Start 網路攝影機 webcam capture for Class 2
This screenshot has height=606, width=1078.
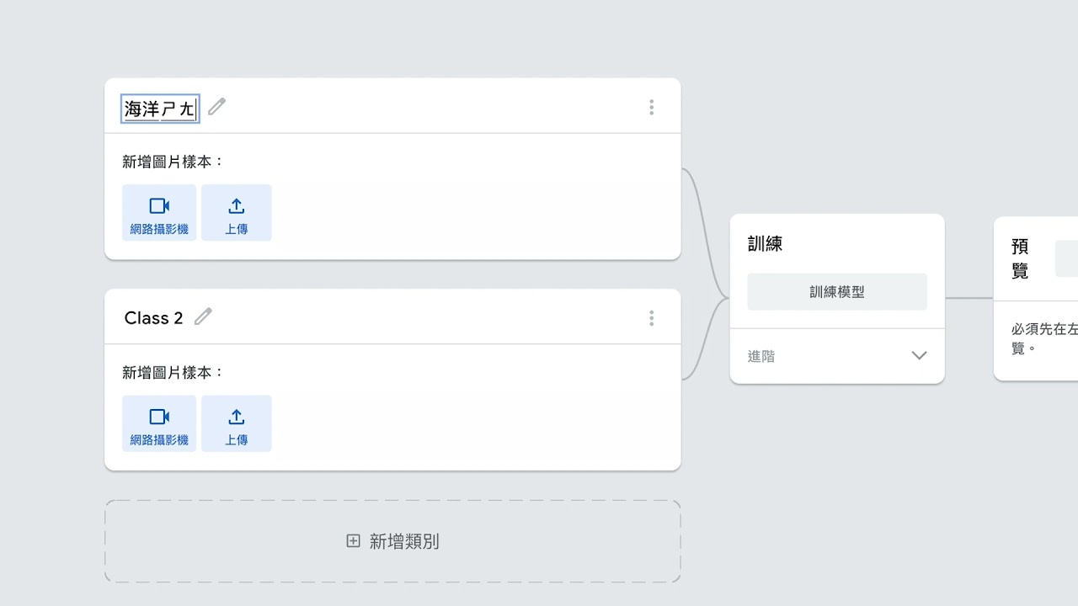(x=159, y=423)
